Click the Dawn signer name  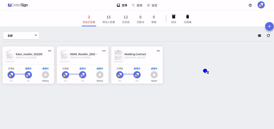tap(154, 81)
